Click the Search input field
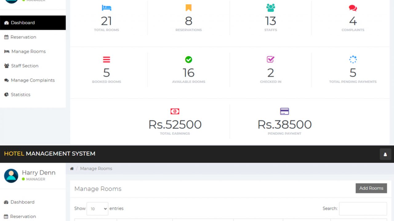 coord(363,209)
